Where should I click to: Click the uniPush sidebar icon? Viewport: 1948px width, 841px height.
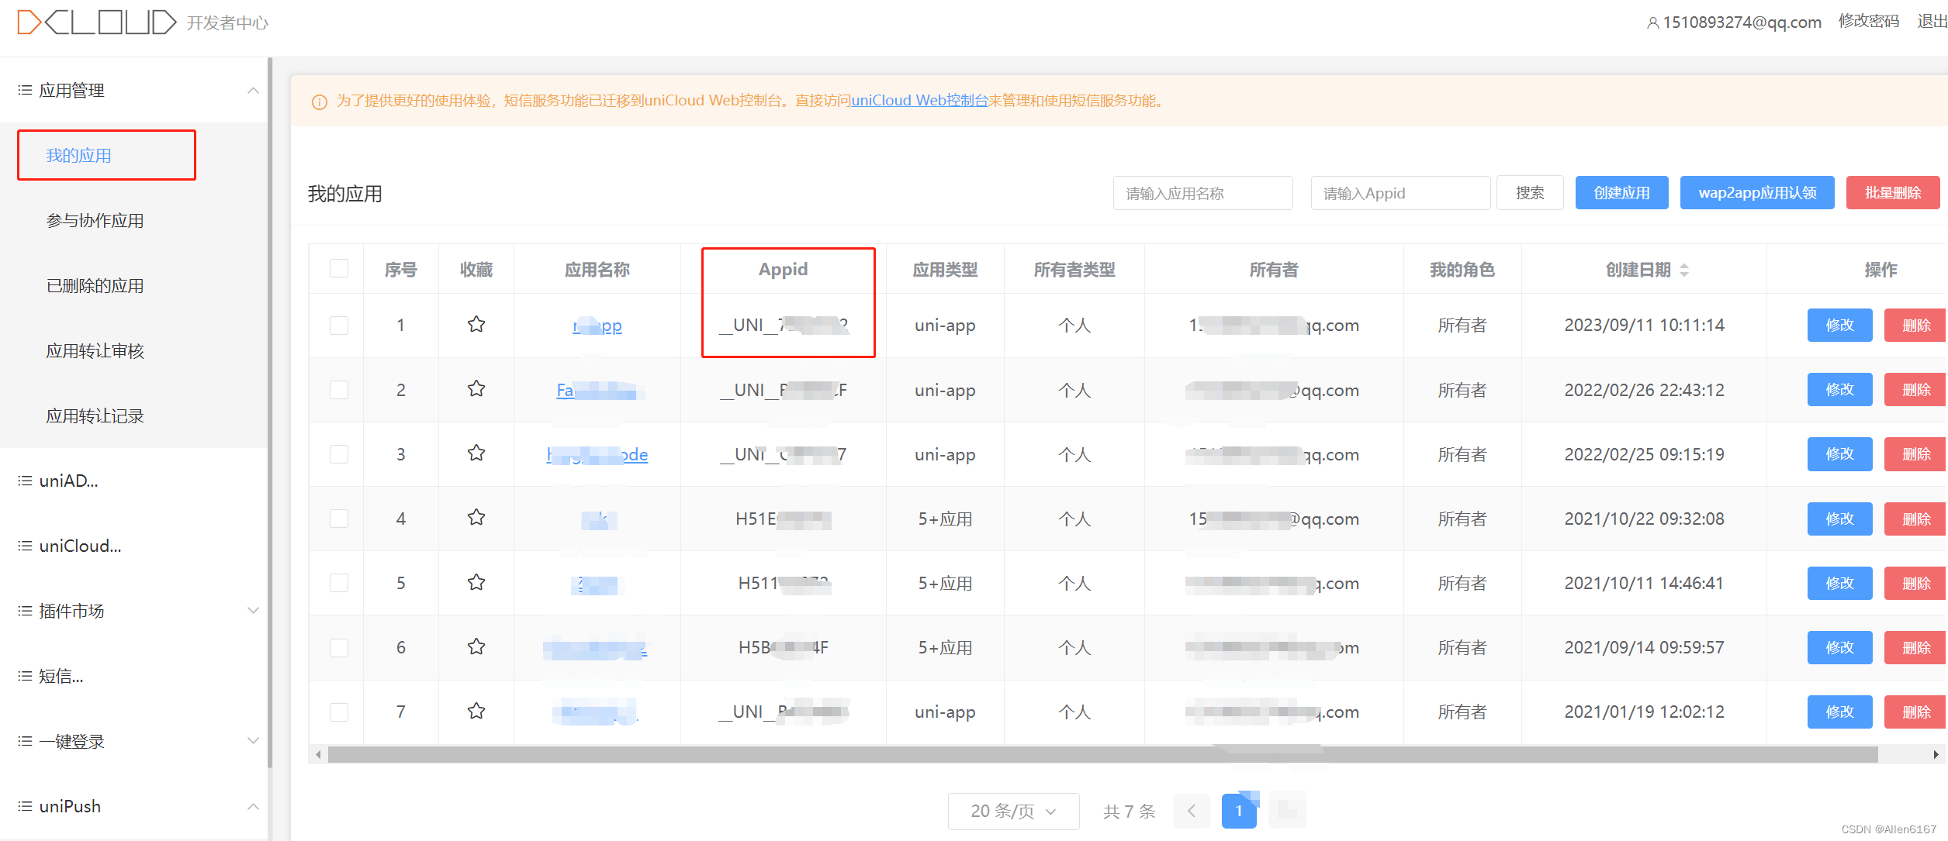pos(23,805)
